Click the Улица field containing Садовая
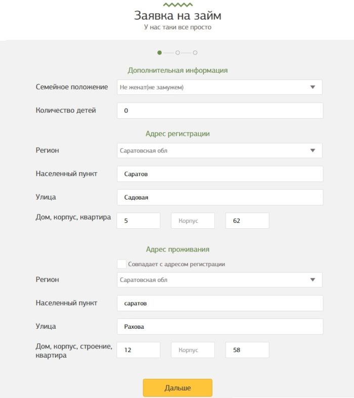Image resolution: width=354 pixels, height=398 pixels. [219, 197]
